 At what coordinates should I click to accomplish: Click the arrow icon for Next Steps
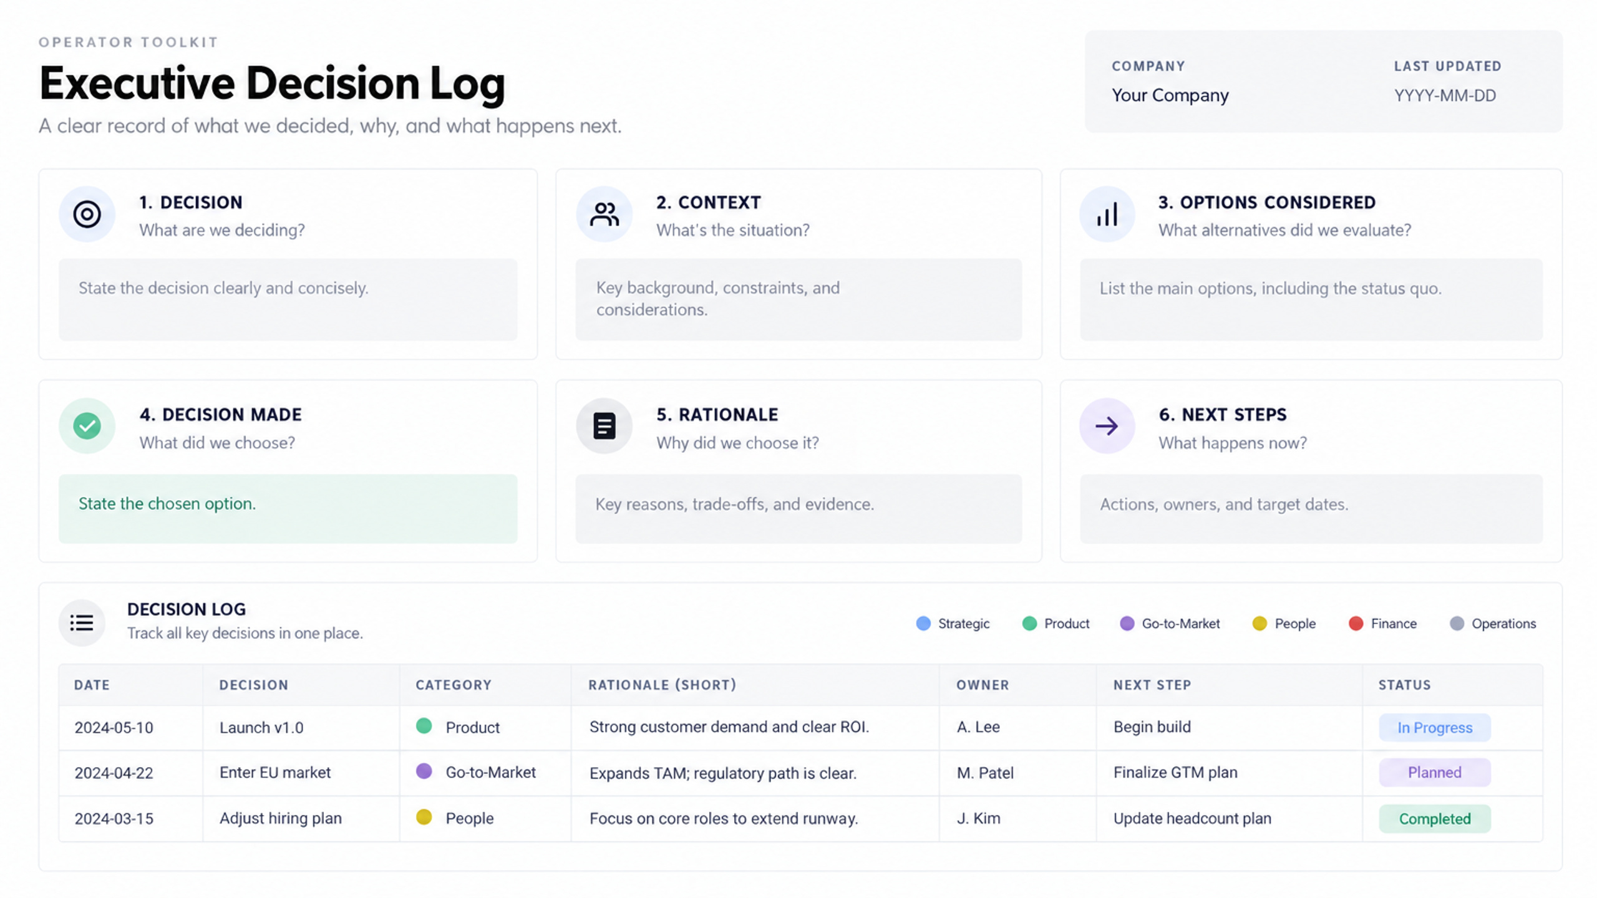click(x=1107, y=426)
